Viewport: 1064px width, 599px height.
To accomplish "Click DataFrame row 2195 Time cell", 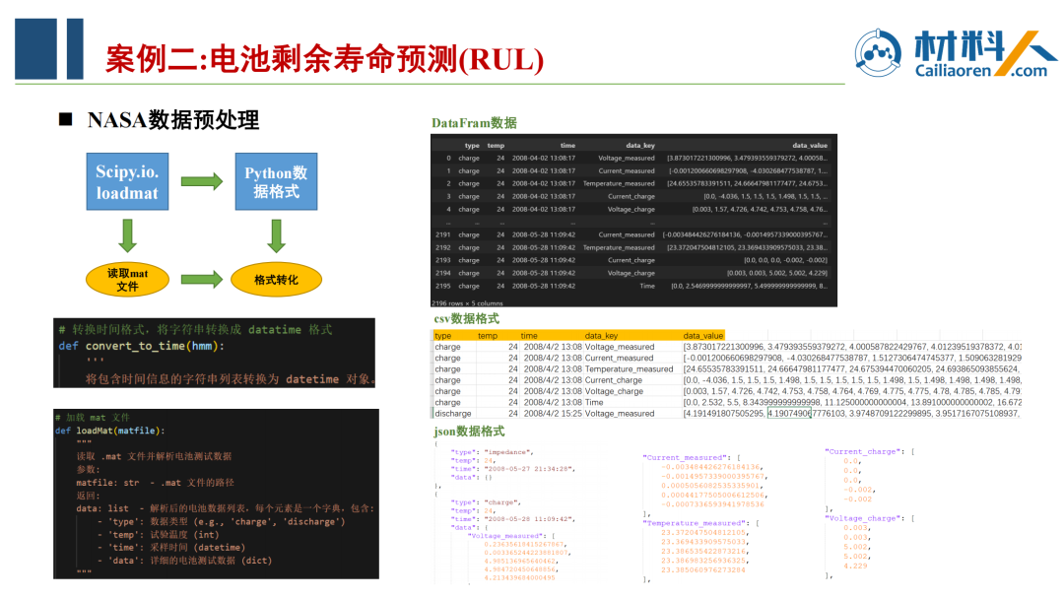I will 647,287.
